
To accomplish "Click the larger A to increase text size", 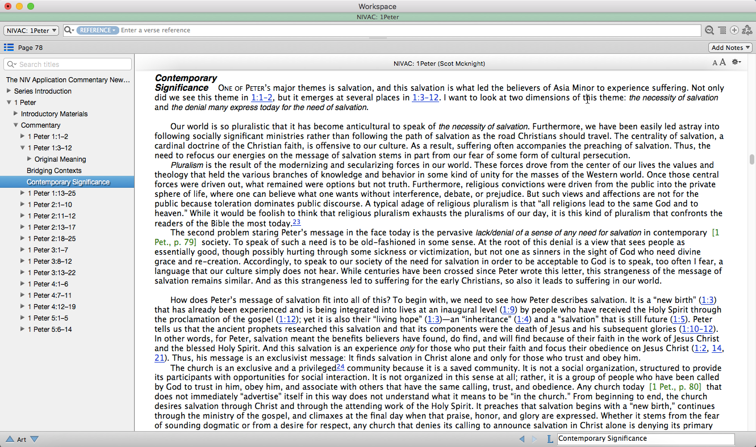I will (722, 62).
